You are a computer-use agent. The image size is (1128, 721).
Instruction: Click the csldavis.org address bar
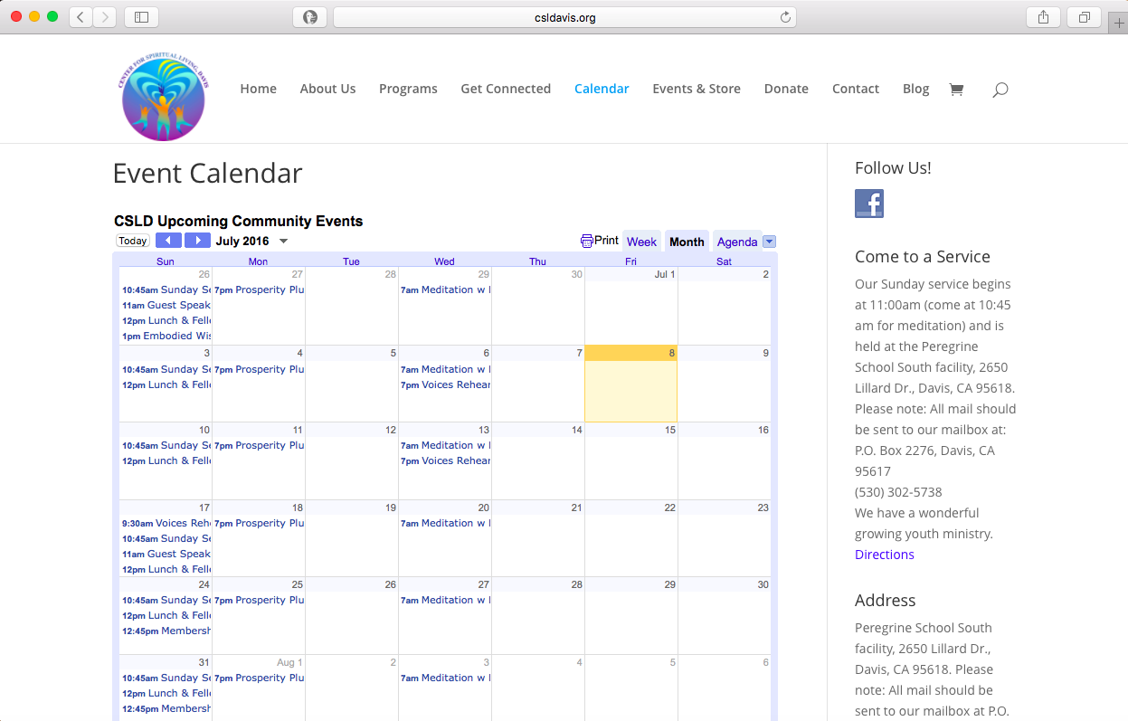coord(564,17)
